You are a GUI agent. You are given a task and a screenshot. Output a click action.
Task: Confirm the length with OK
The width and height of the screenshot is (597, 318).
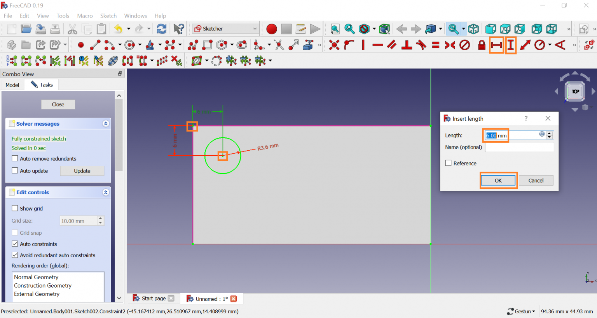point(498,181)
